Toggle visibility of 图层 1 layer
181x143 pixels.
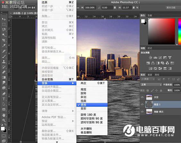click(142, 104)
